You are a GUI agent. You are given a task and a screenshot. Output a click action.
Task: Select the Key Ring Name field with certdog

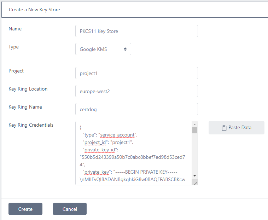pyautogui.click(x=136, y=109)
